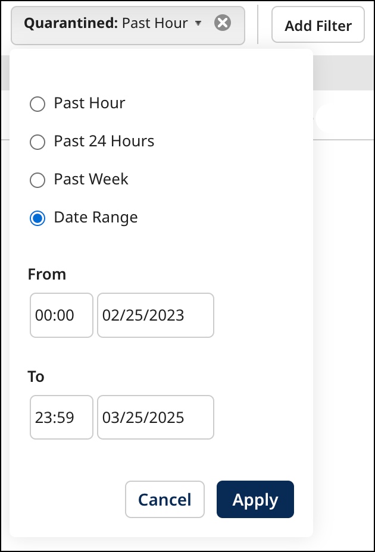Enable the Date Range option
Viewport: 375px width, 552px height.
pos(37,218)
